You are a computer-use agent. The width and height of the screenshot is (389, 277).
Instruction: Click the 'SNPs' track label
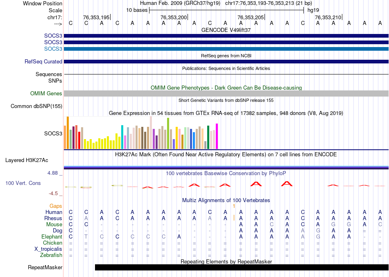coord(55,81)
